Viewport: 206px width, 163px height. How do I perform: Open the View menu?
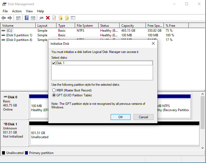[x=29, y=11]
